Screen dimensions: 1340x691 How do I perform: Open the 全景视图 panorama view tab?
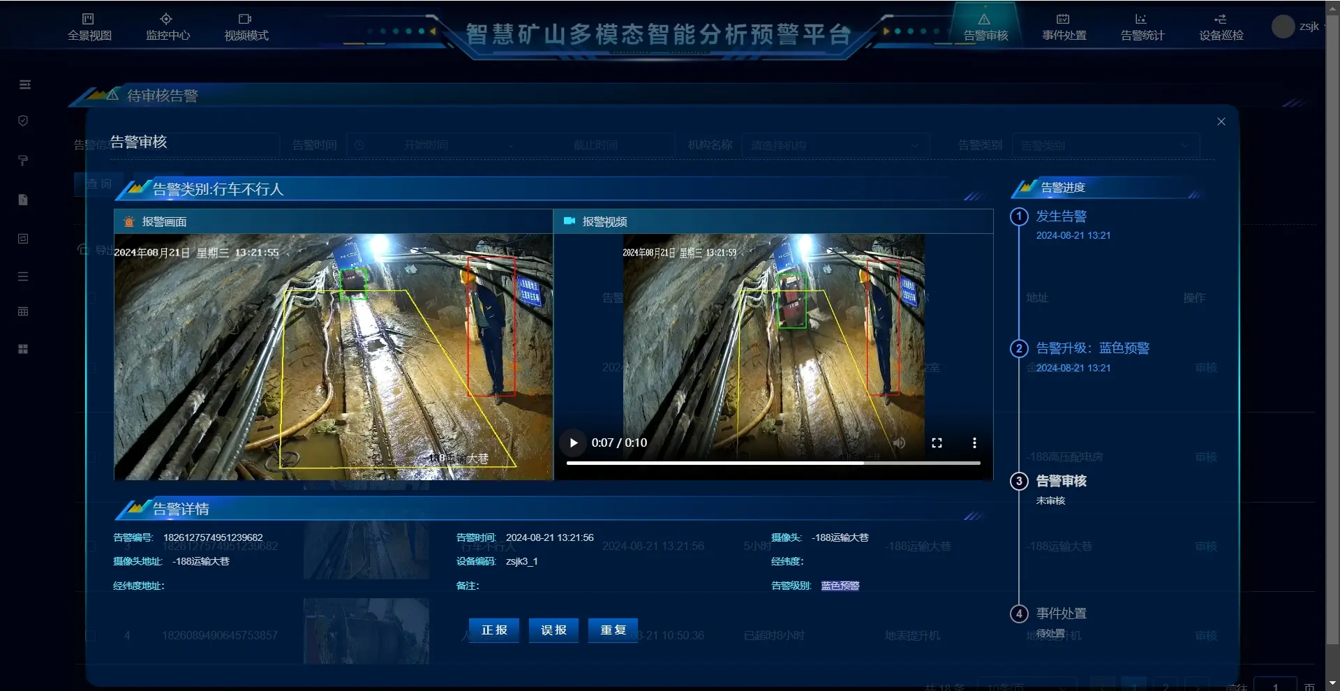pyautogui.click(x=89, y=28)
